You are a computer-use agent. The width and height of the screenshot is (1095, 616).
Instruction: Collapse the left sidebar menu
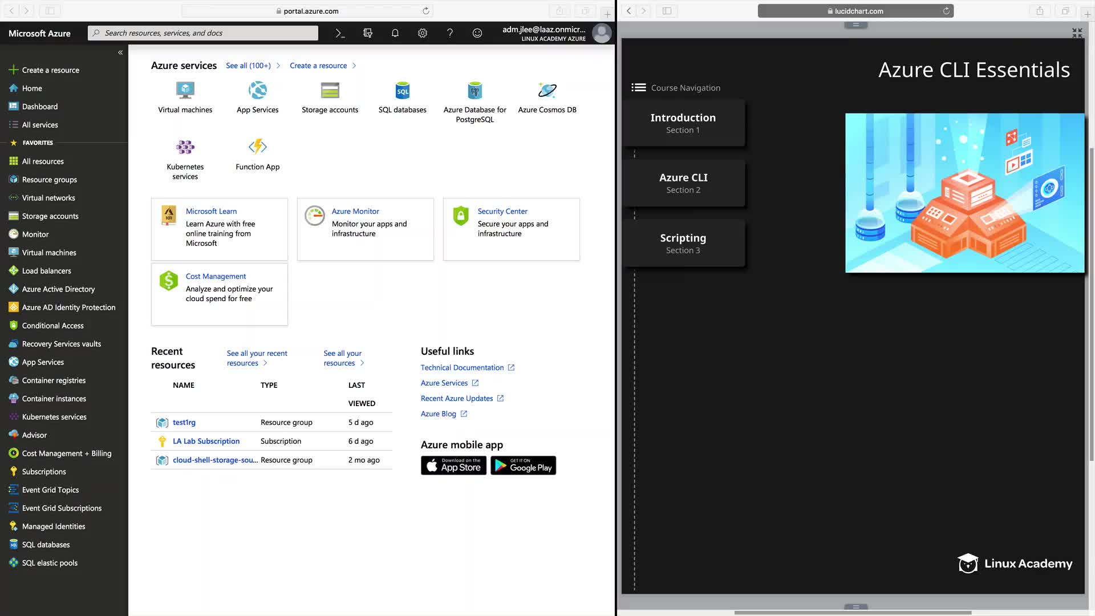(120, 52)
